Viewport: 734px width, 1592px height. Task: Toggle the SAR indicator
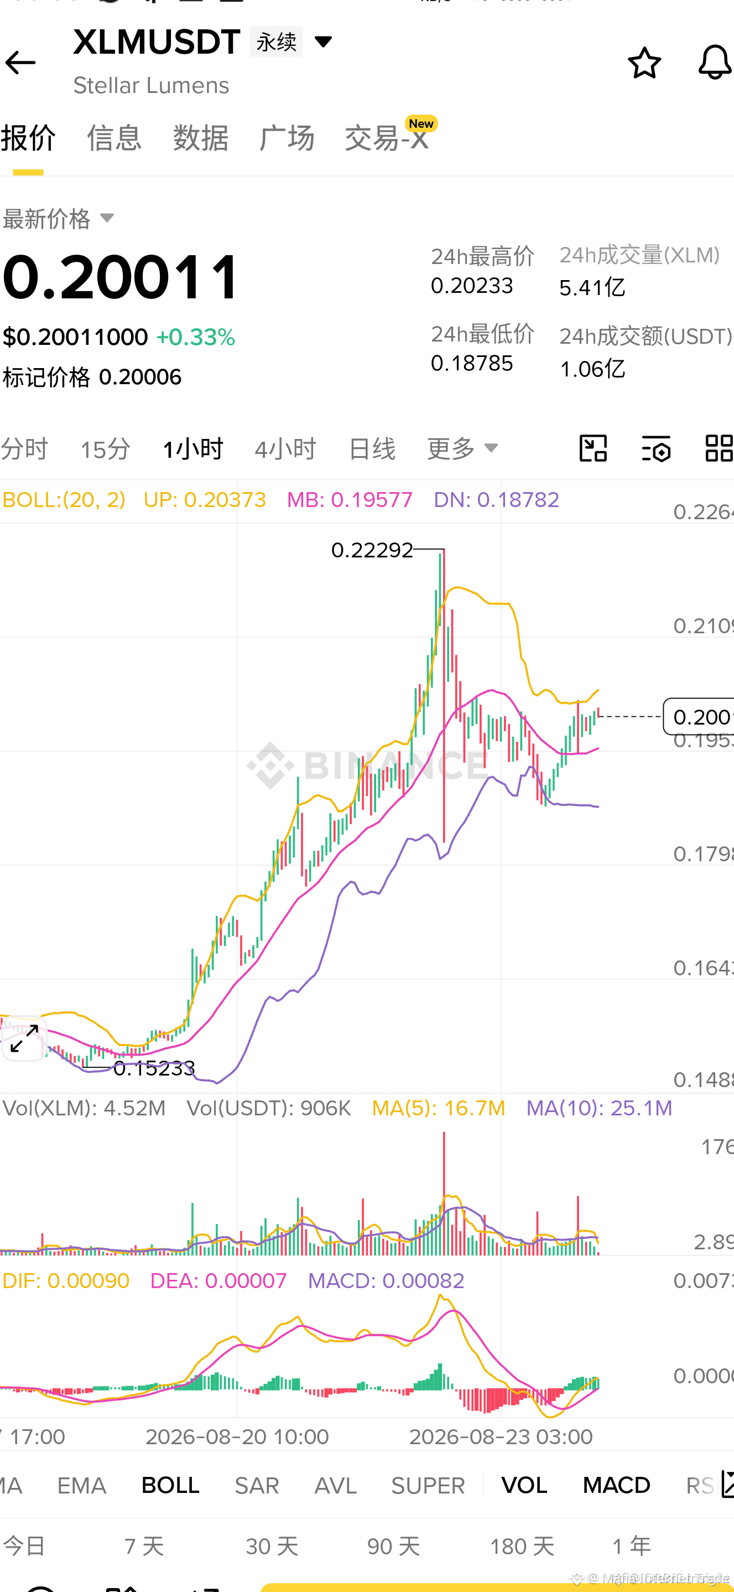pyautogui.click(x=257, y=1485)
